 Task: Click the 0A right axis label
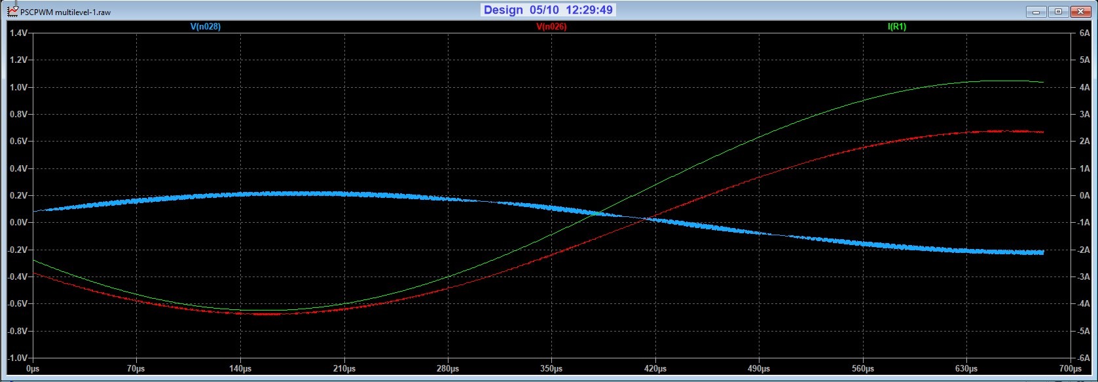click(x=1084, y=195)
